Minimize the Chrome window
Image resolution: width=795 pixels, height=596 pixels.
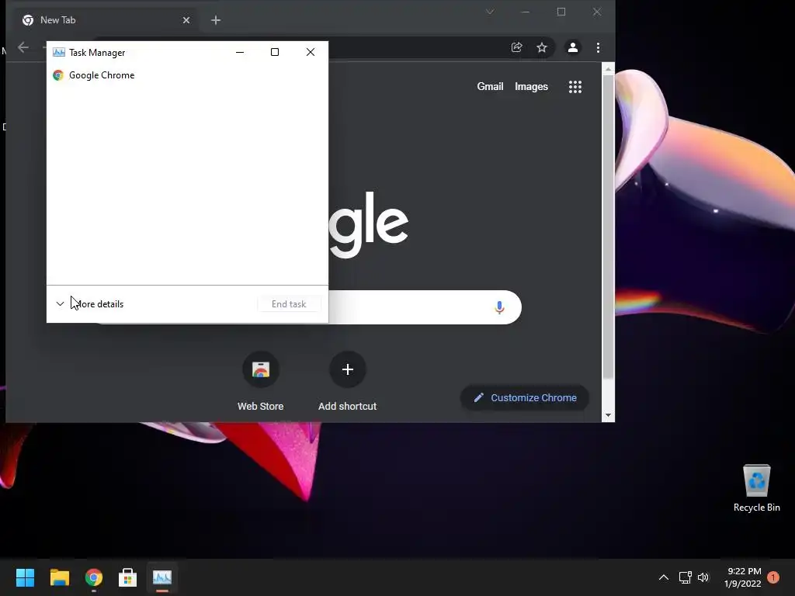coord(526,12)
